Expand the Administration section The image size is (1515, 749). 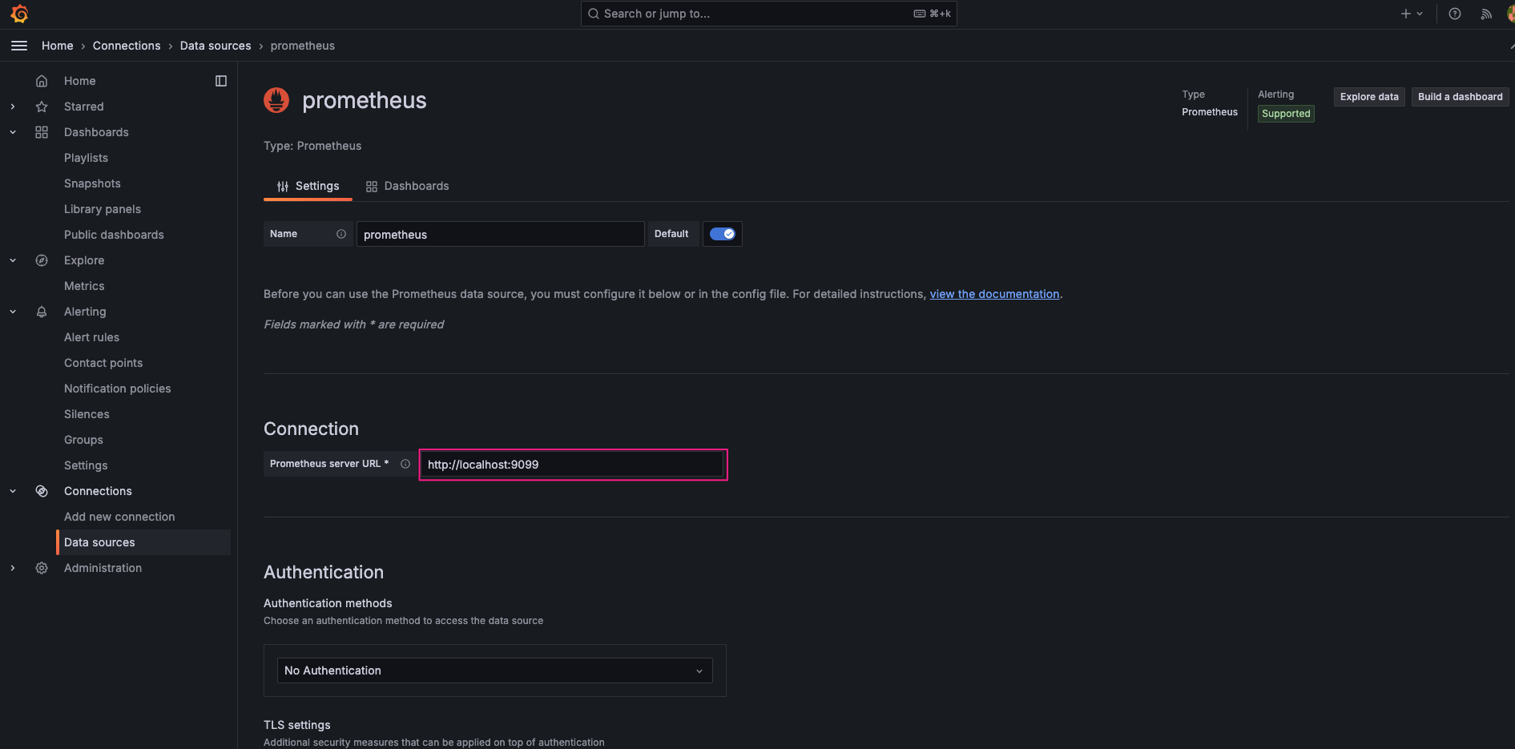click(13, 568)
